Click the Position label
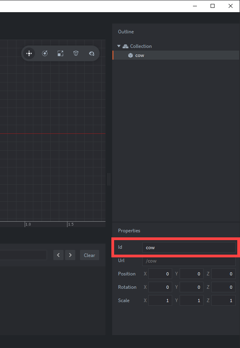Viewport: 240px width, 348px height. 127,274
